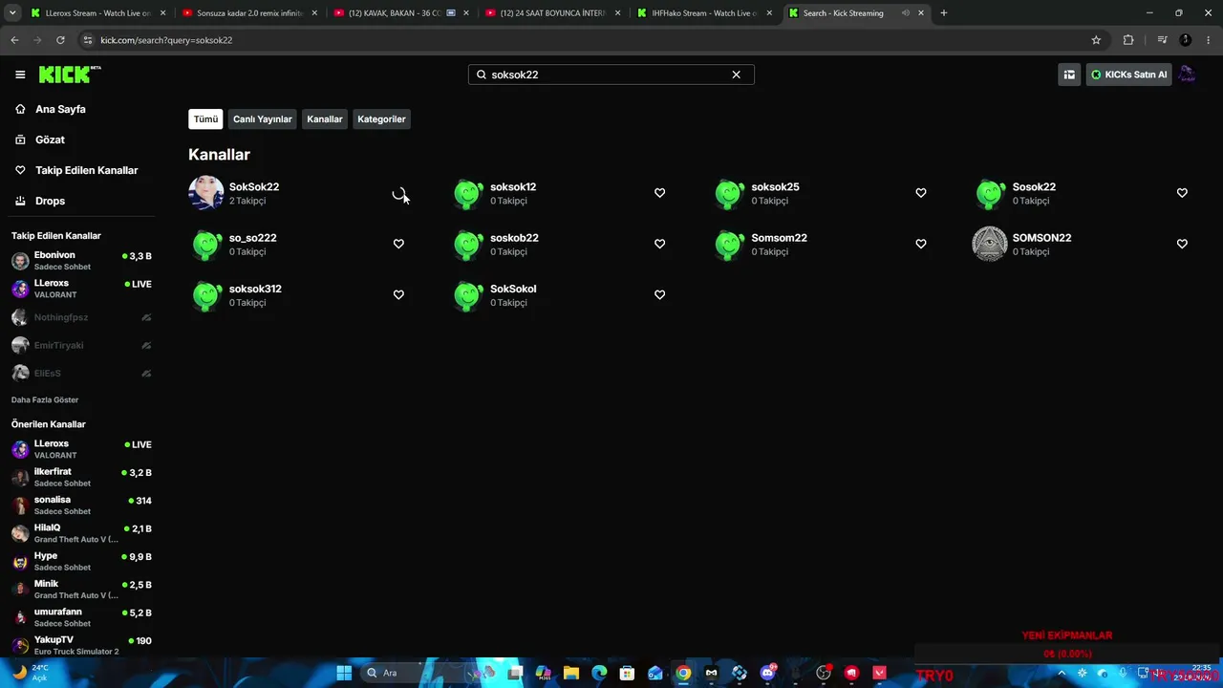
Task: Open ilkerfirat in recommended channels
Action: point(81,477)
